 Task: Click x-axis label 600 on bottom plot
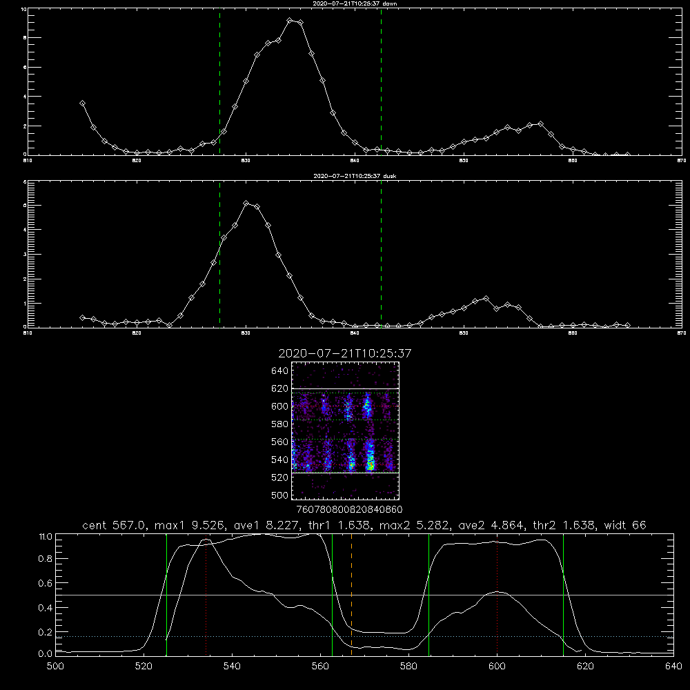[x=497, y=667]
